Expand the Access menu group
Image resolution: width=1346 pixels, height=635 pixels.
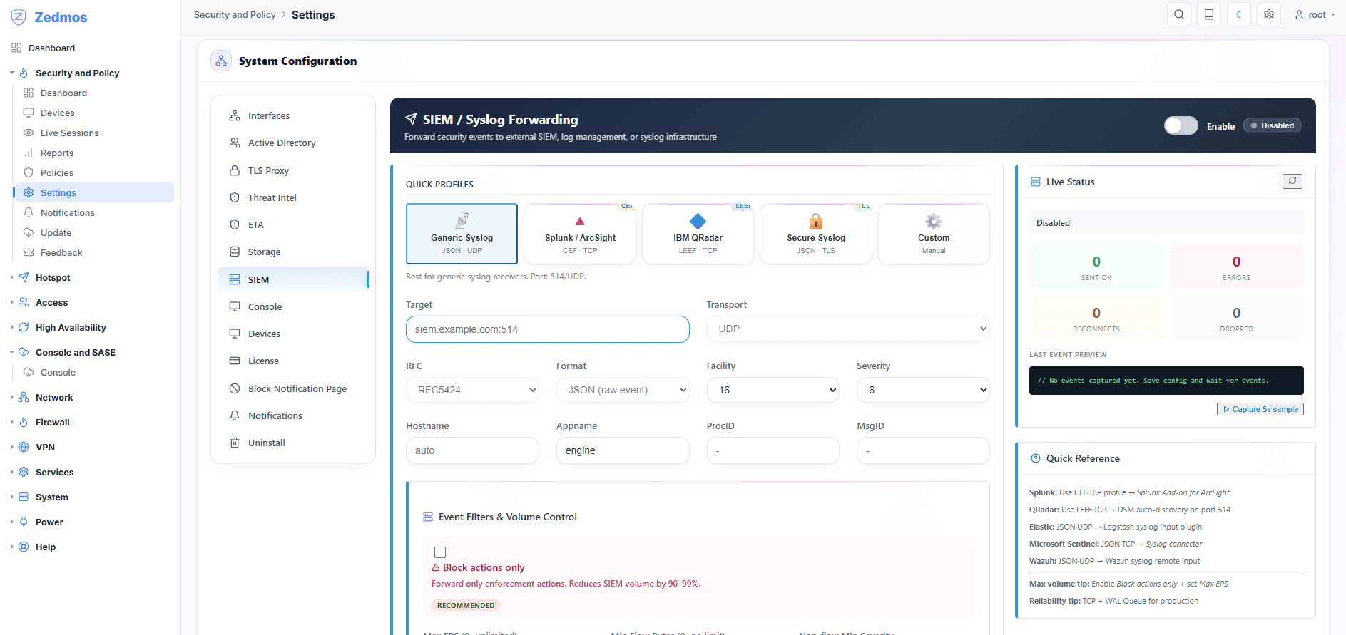[51, 302]
